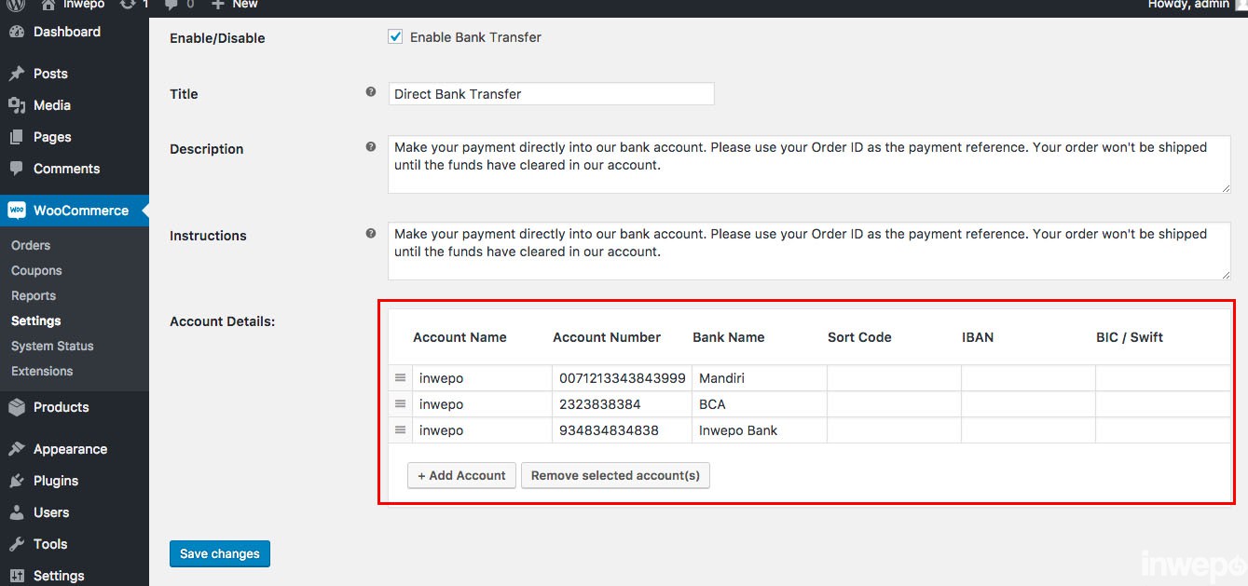Click the help icon next to Title
The width and height of the screenshot is (1248, 586).
[370, 91]
